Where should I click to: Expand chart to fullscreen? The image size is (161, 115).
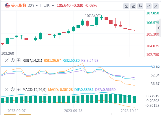[x=149, y=6]
